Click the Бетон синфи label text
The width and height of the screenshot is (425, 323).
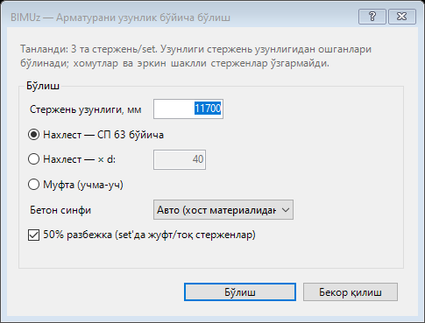60,210
